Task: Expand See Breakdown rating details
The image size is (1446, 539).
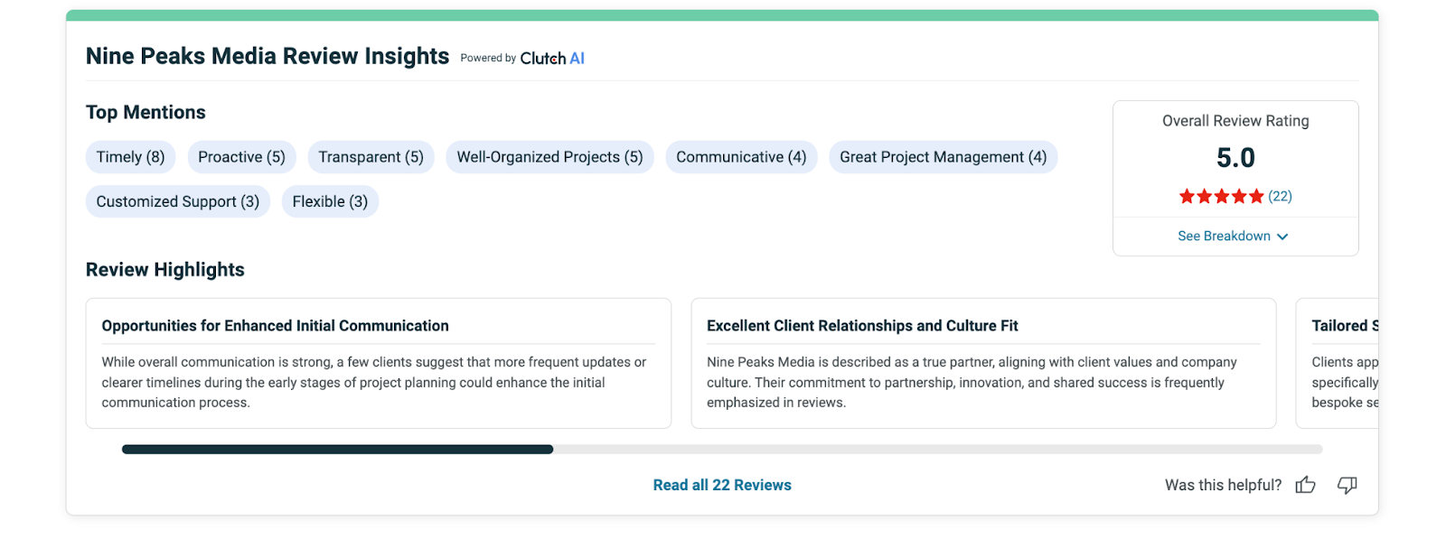Action: pyautogui.click(x=1234, y=236)
